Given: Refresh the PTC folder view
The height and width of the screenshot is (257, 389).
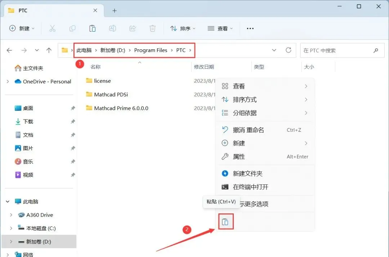Looking at the screenshot, I should coord(288,50).
